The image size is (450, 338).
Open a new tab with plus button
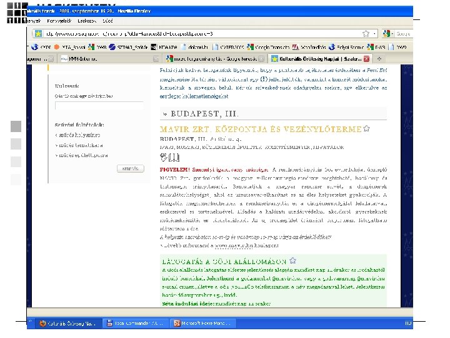[x=379, y=59]
